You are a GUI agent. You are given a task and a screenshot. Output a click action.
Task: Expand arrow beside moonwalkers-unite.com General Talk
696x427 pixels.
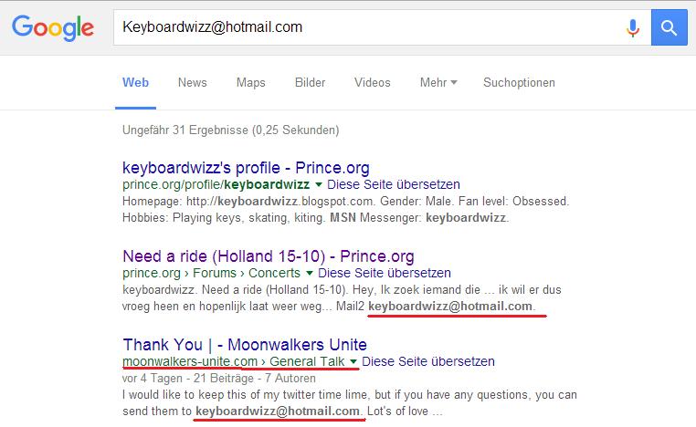(353, 363)
